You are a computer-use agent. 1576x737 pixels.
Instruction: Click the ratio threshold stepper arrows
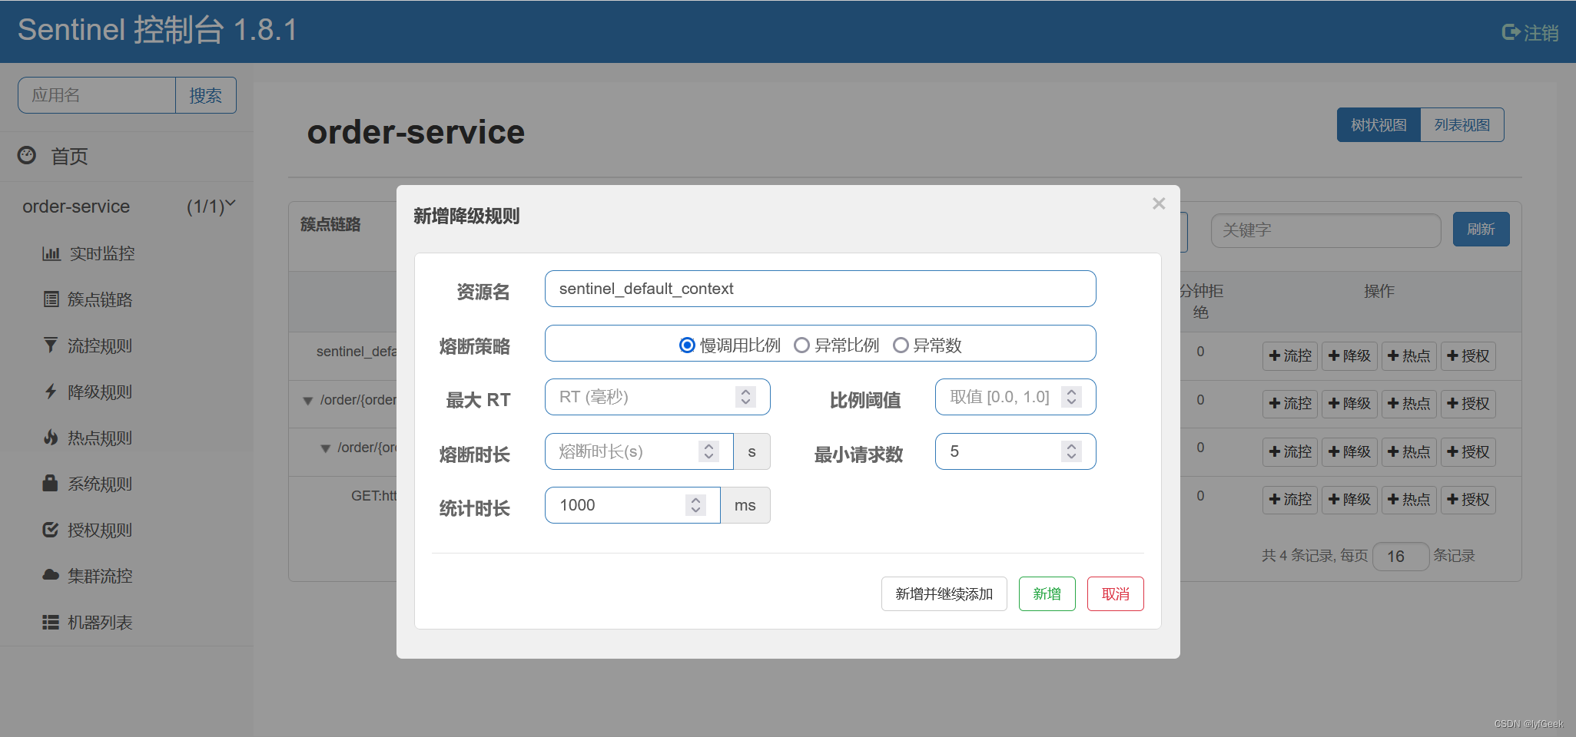pyautogui.click(x=1071, y=397)
